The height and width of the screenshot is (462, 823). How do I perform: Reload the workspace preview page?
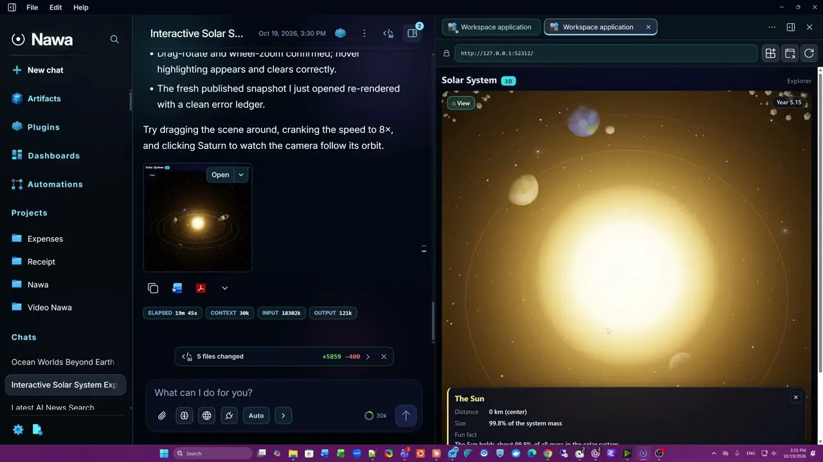coord(809,53)
